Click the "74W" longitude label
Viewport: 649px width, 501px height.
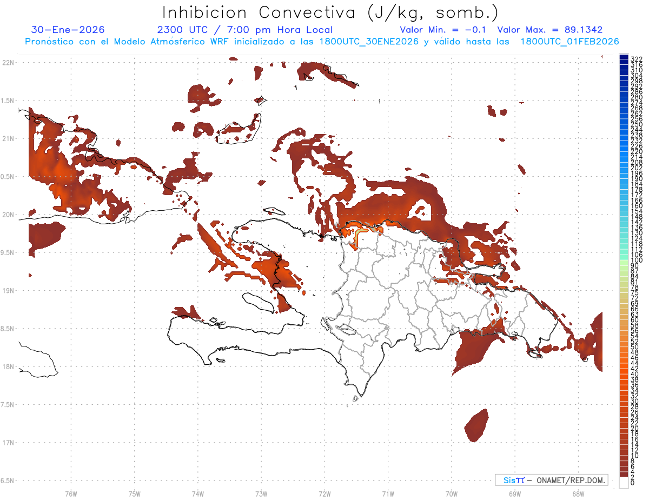click(198, 493)
